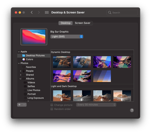151x133 pixels.
Task: Choose the second Dynamic Desktop Catalina island thumbnail
Action: pos(82,62)
